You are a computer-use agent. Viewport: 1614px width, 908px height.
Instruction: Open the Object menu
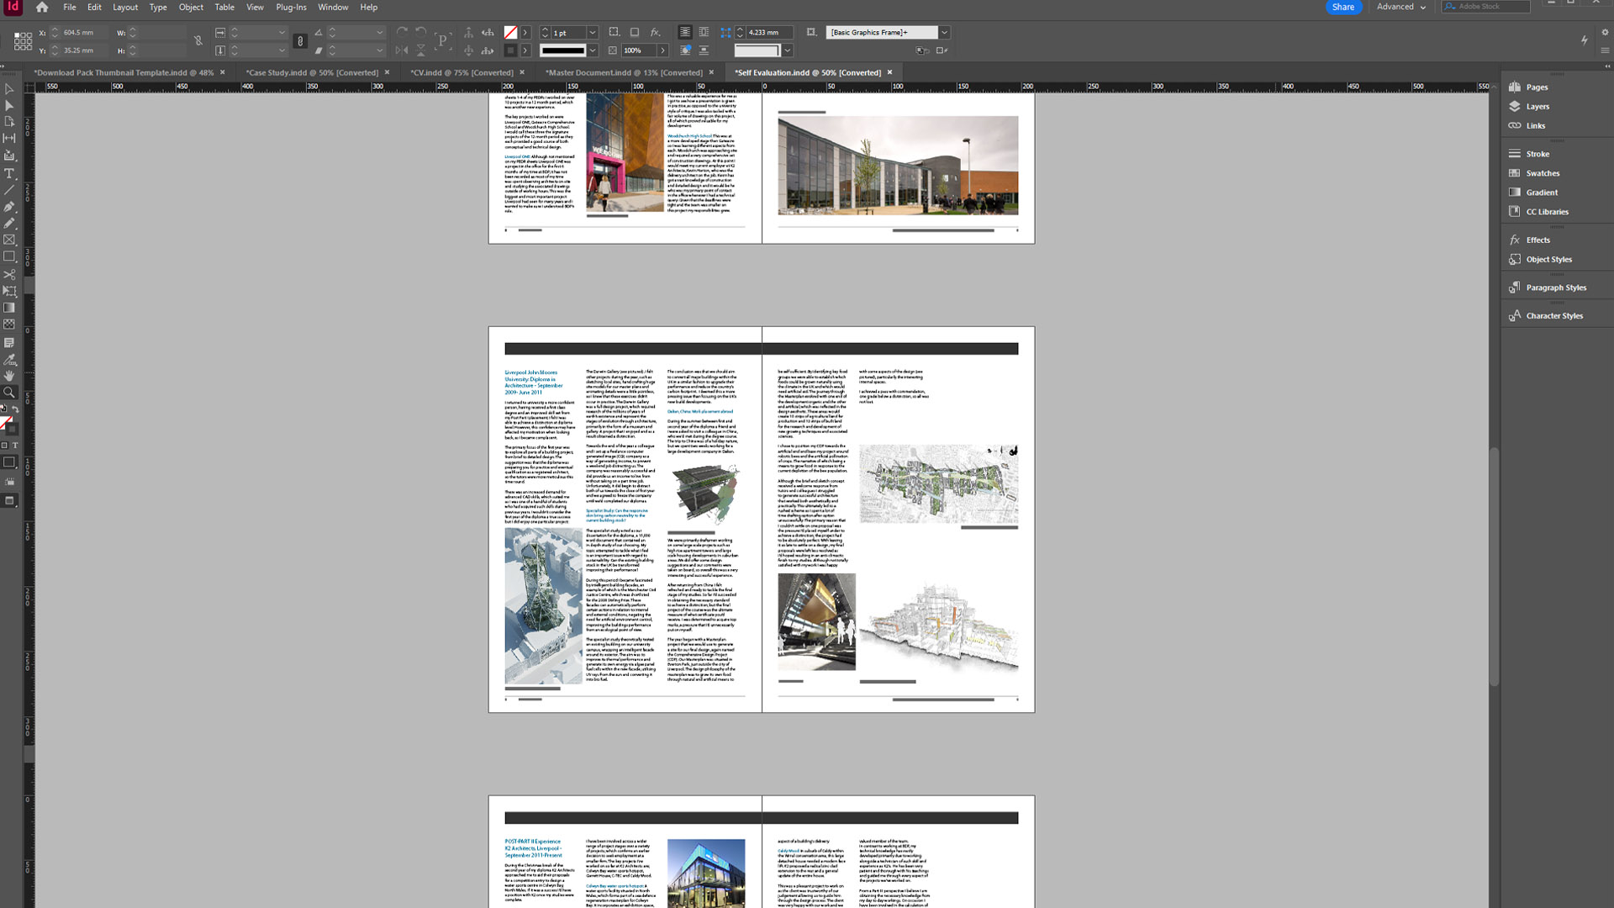(191, 7)
